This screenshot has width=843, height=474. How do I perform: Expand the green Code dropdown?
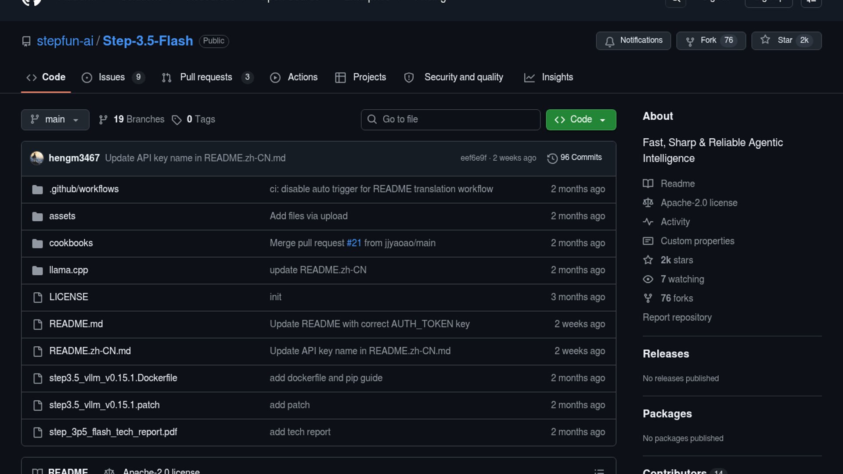point(580,119)
